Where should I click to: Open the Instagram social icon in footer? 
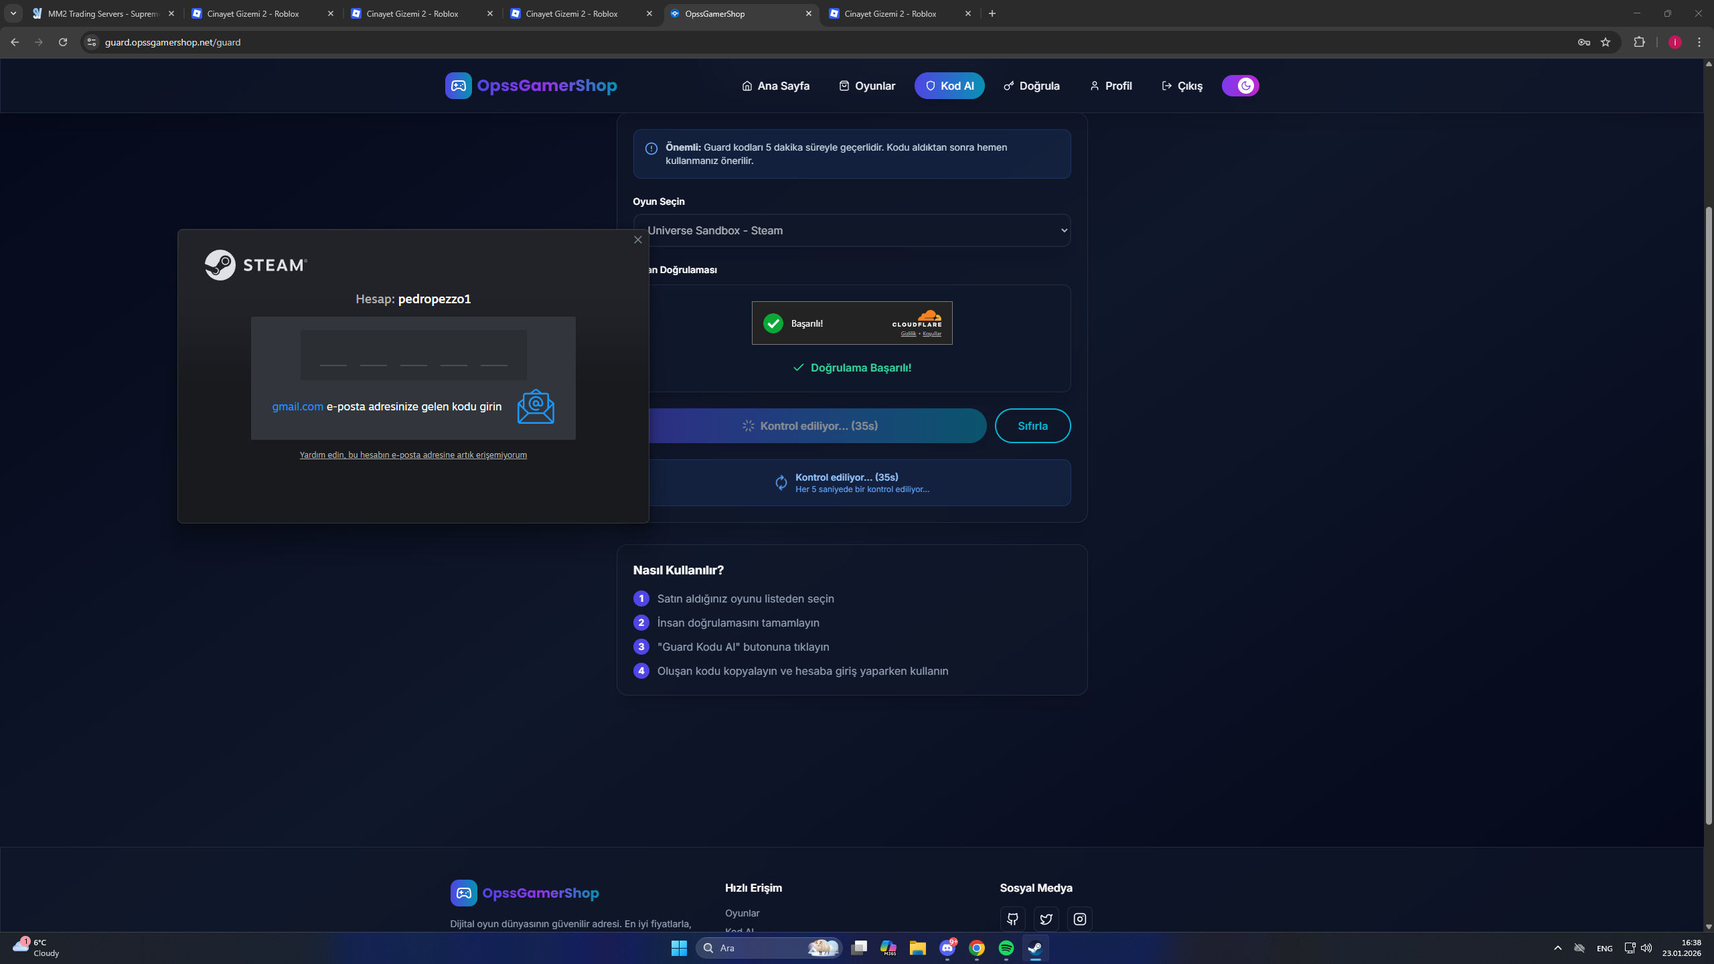[x=1079, y=919]
